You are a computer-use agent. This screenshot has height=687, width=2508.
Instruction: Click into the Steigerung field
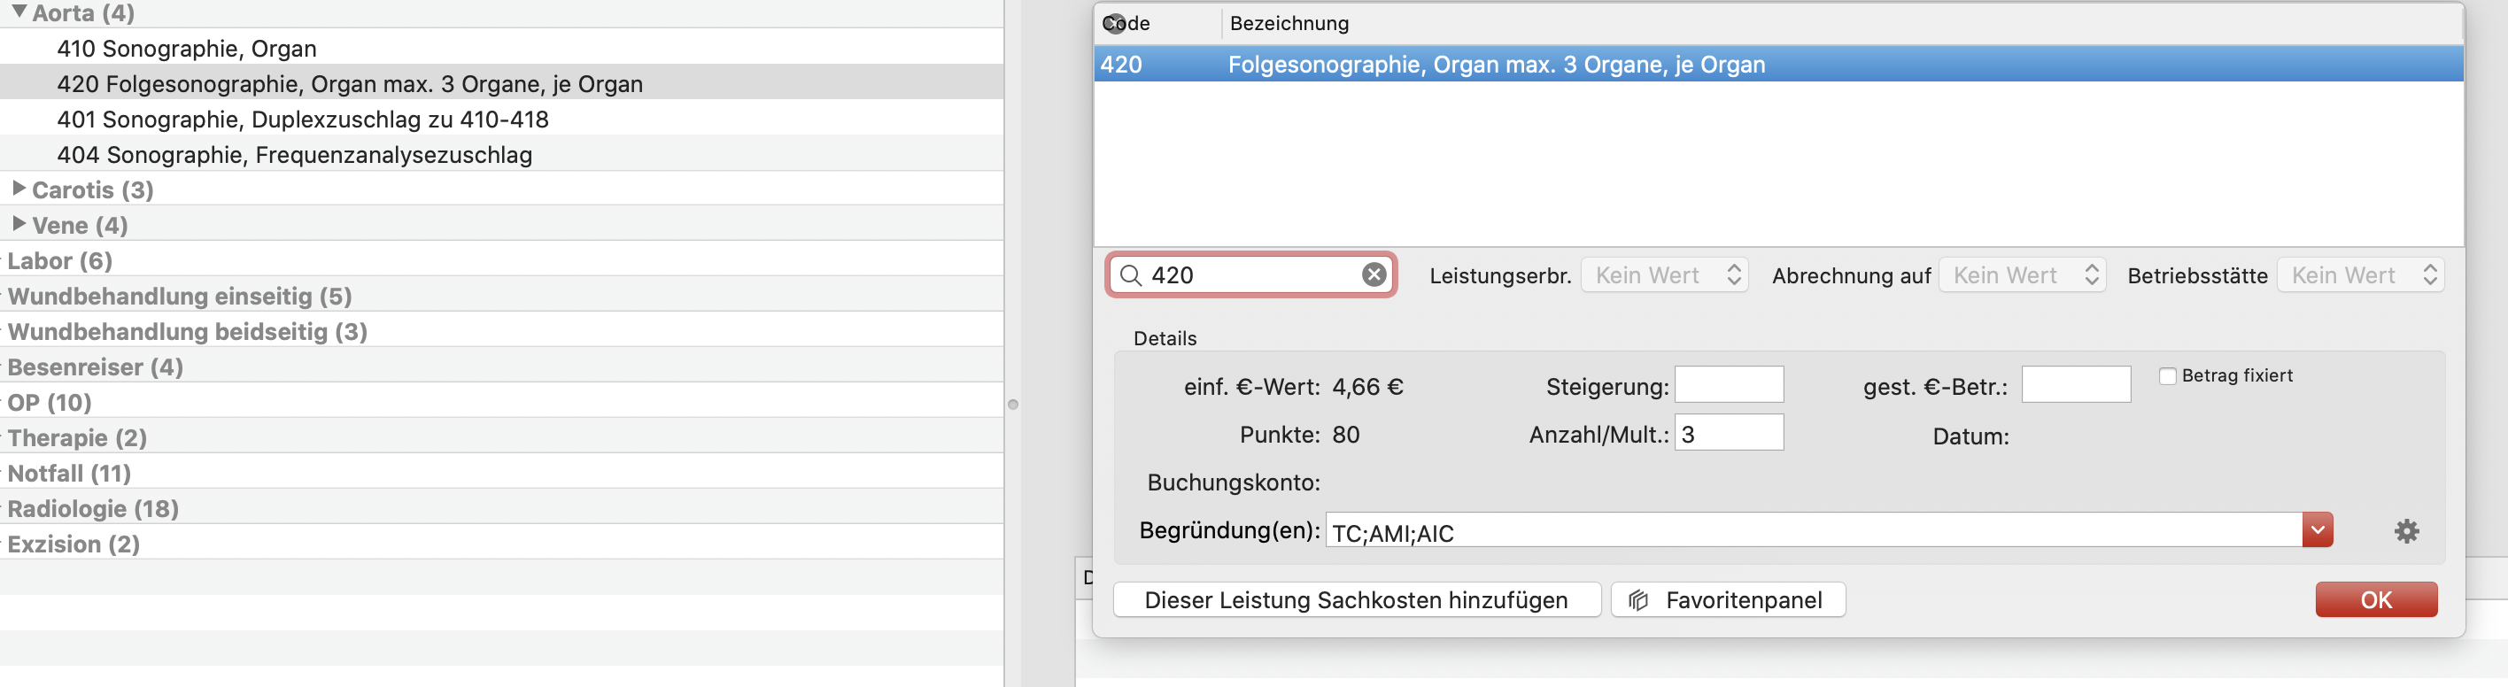click(x=1728, y=384)
